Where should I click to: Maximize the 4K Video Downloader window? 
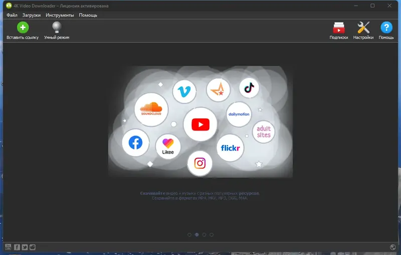tap(372, 6)
